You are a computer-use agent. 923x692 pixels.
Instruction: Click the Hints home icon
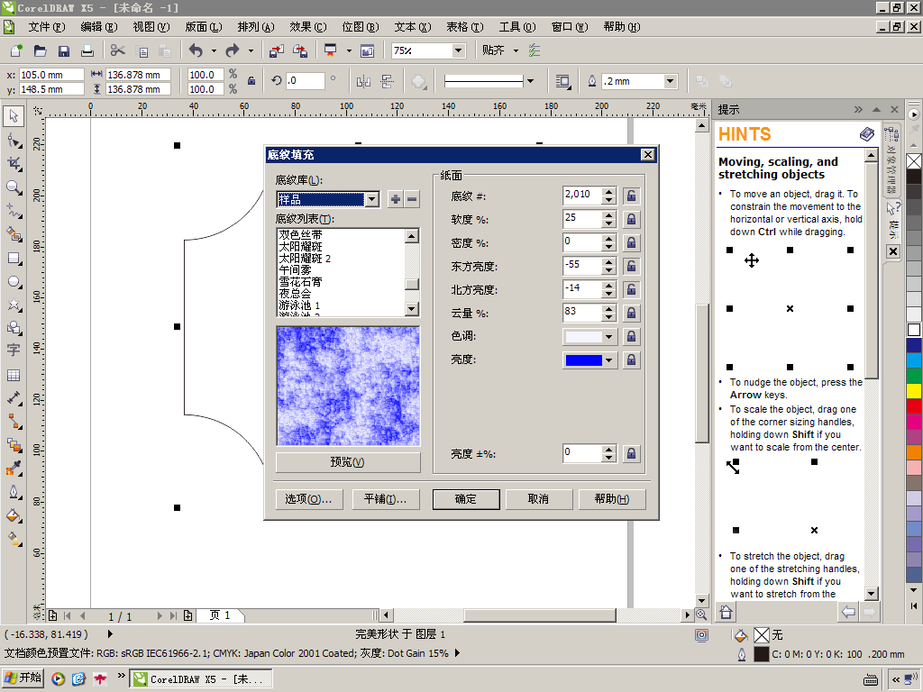point(726,612)
